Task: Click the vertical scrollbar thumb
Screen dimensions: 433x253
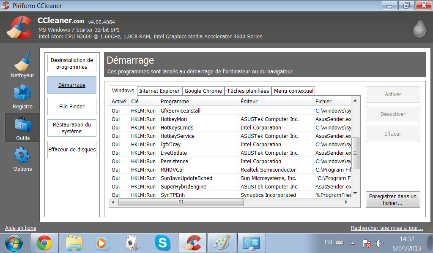Action: [x=355, y=153]
